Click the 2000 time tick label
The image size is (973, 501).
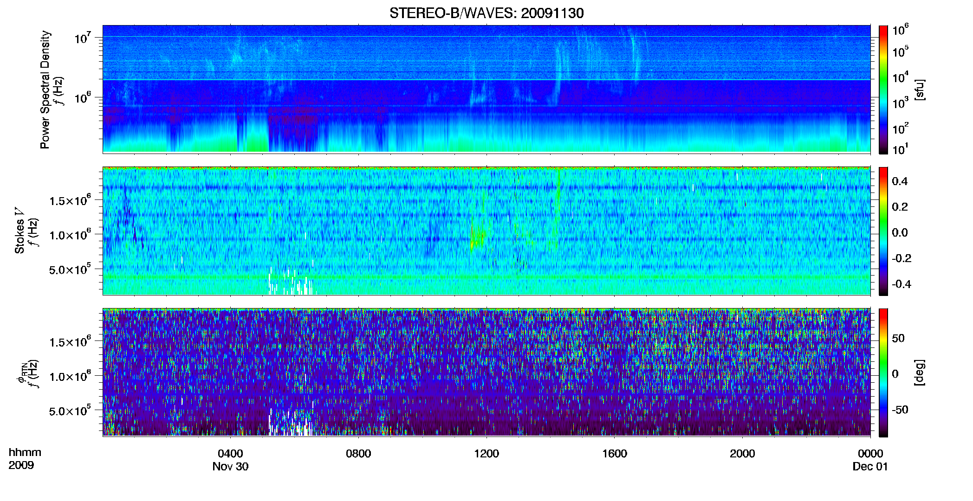[x=742, y=453]
